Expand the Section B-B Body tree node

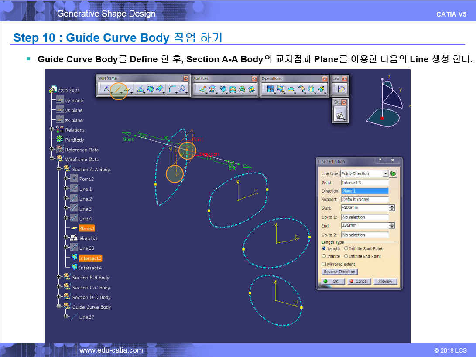pos(58,278)
